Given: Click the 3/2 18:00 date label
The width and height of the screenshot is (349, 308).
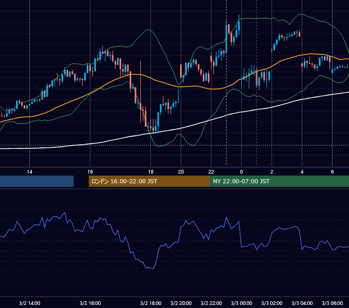Looking at the screenshot, I should (x=151, y=303).
